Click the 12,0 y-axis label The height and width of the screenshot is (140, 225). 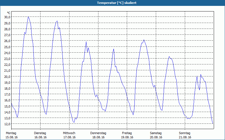tap(7, 124)
